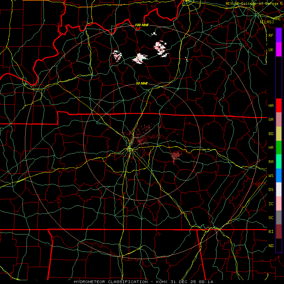Click the 31 DEC 25 date text
The width and height of the screenshot is (284, 284).
(x=183, y=282)
